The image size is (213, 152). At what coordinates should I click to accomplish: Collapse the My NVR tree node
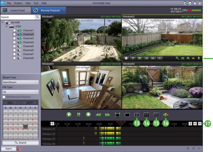coord(3,23)
